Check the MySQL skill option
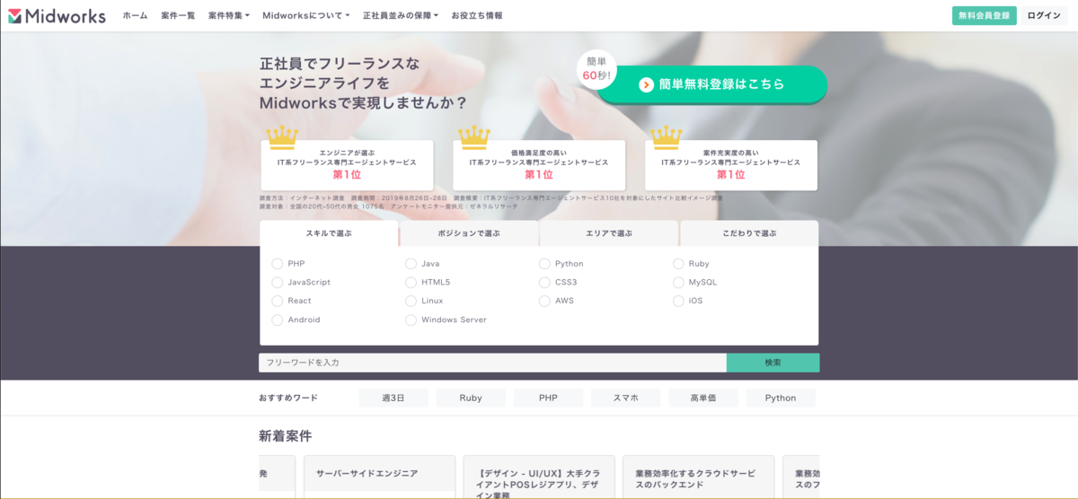 coord(679,282)
